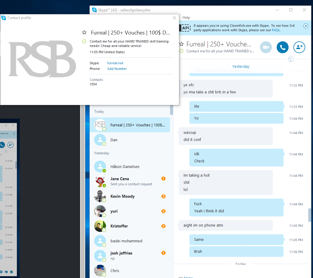Viewport: 313px width, 278px height.
Task: Click the emoticon icon in background window
Action: 12,272
